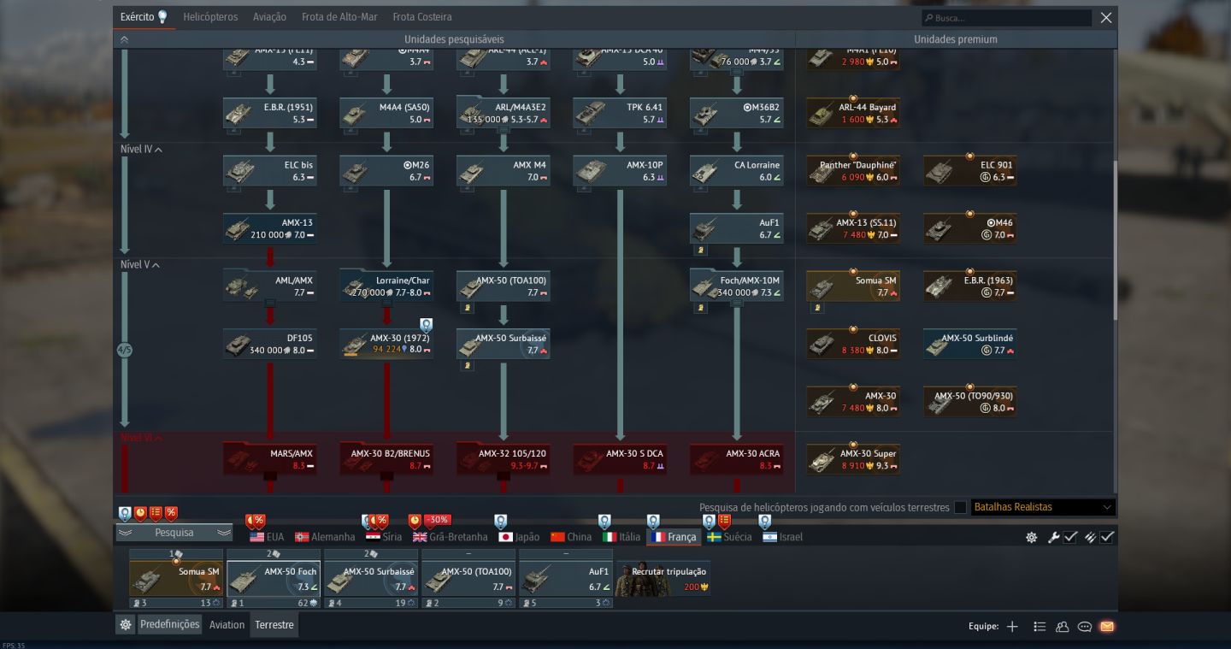Open the AMX-30 Super premium tank

point(852,459)
